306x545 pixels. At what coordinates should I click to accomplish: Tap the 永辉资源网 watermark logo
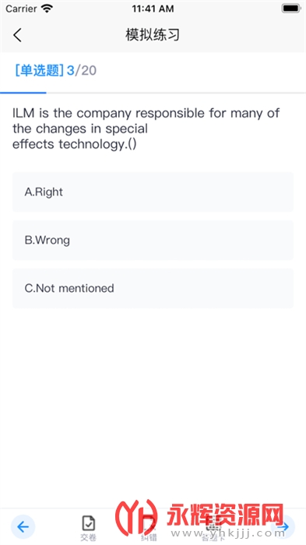click(200, 515)
